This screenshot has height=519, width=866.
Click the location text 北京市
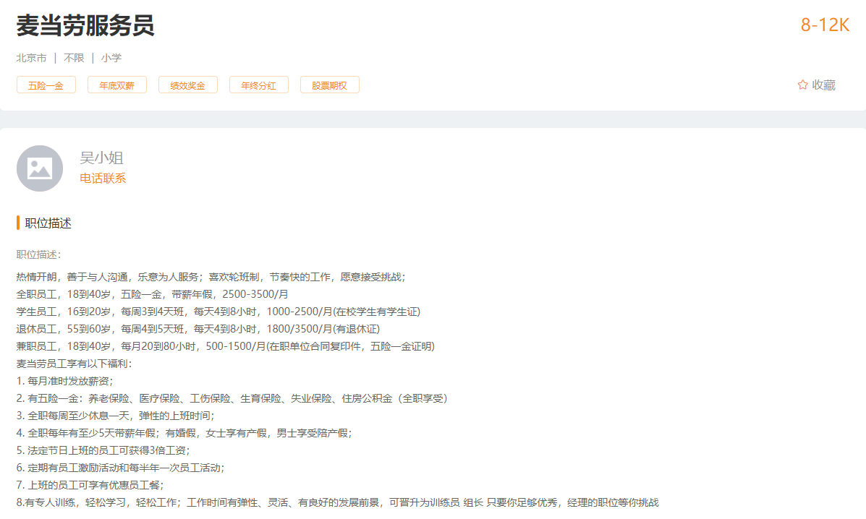pyautogui.click(x=32, y=58)
